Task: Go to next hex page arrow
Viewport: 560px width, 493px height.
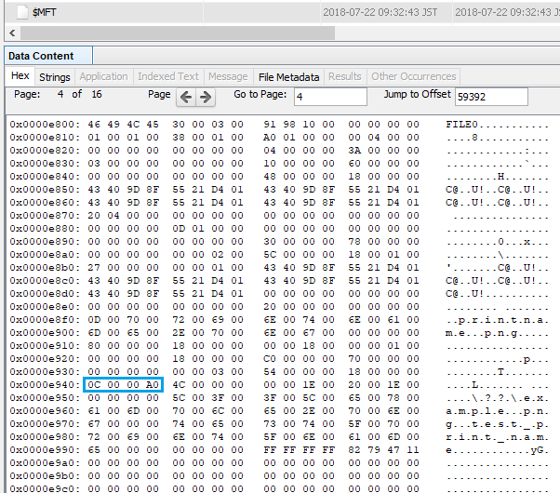Action: click(x=206, y=97)
